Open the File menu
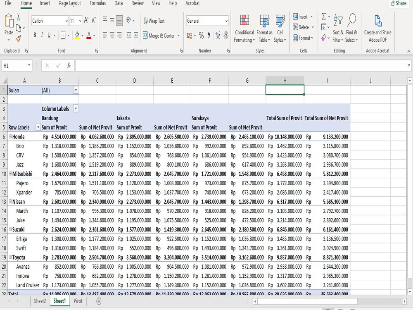Viewport: 413px width, 310px height. point(8,3)
